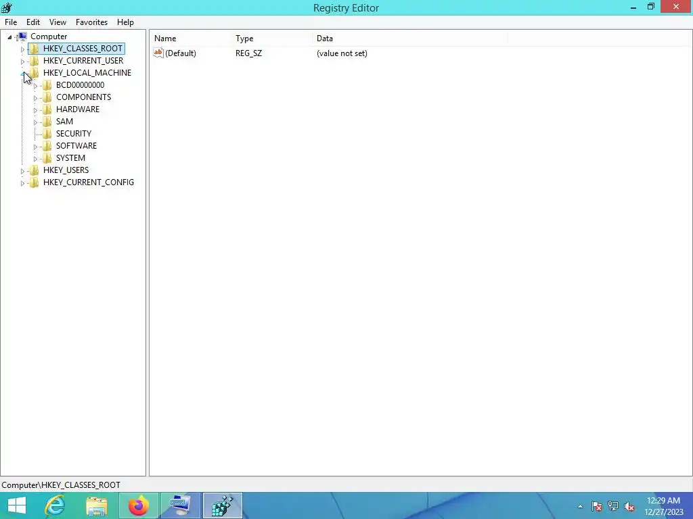Expand the HKEY_CLASSES_ROOT node
Viewport: 693px width, 519px height.
pyautogui.click(x=22, y=49)
